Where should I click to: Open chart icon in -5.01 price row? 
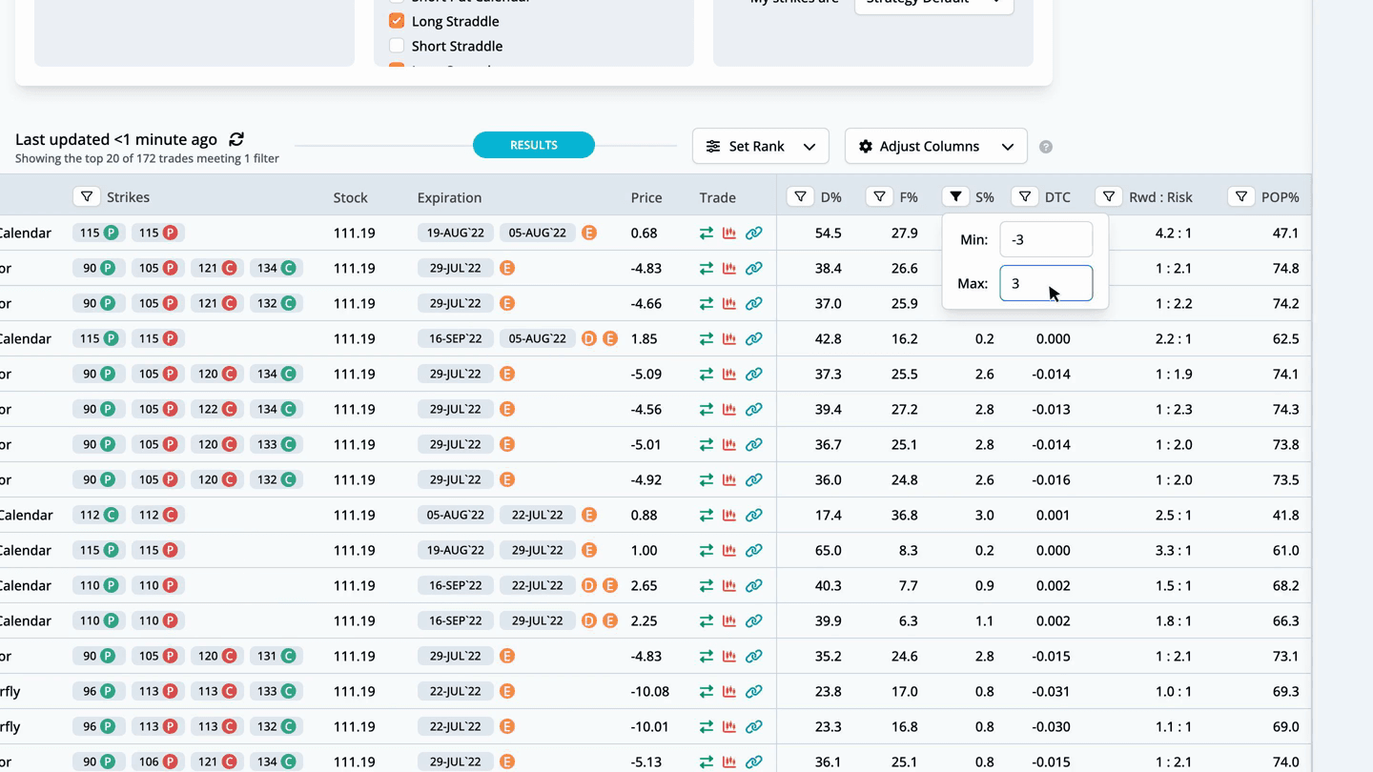coord(729,445)
